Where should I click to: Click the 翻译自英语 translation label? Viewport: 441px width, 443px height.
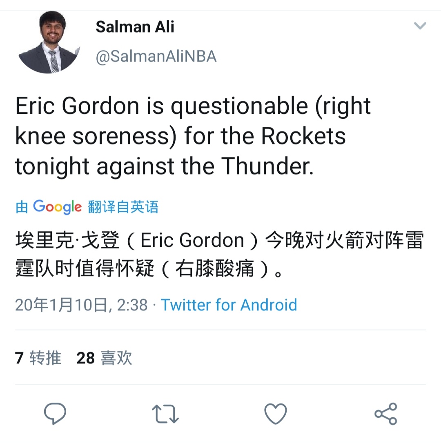(123, 207)
